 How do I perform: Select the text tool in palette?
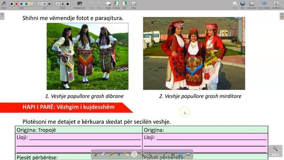tap(173, 154)
